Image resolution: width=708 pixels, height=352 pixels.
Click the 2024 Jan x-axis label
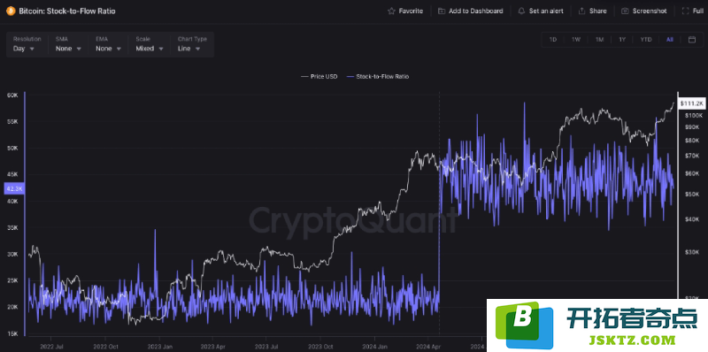[374, 347]
